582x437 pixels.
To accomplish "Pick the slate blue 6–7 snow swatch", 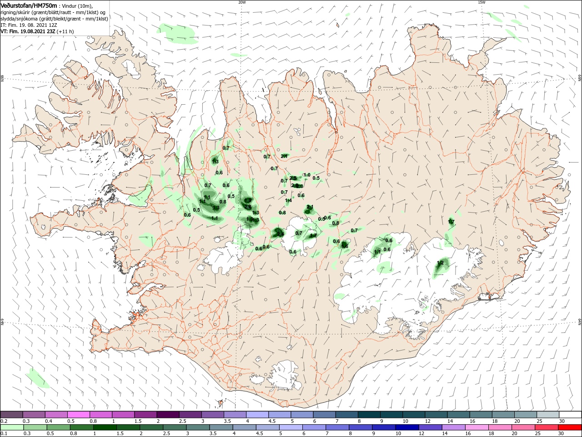I will [324, 415].
